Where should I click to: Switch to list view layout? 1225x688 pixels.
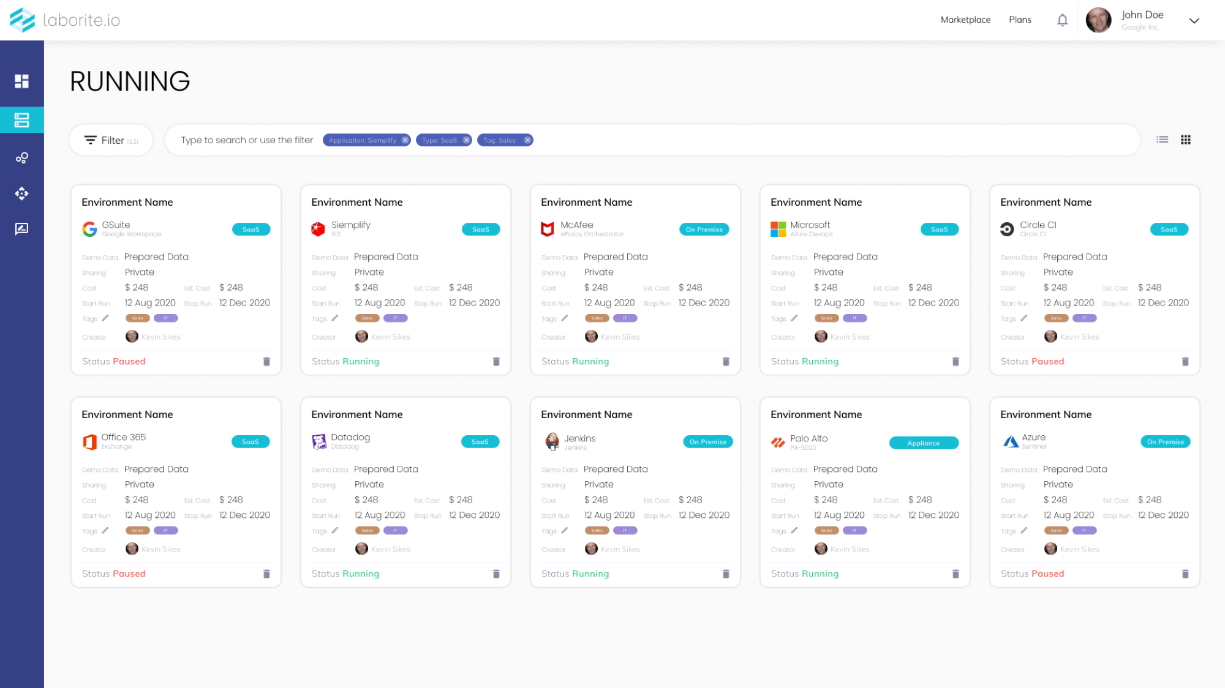tap(1162, 140)
